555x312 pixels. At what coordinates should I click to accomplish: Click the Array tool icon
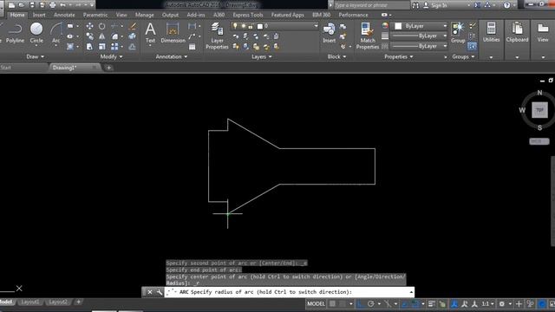tap(114, 46)
